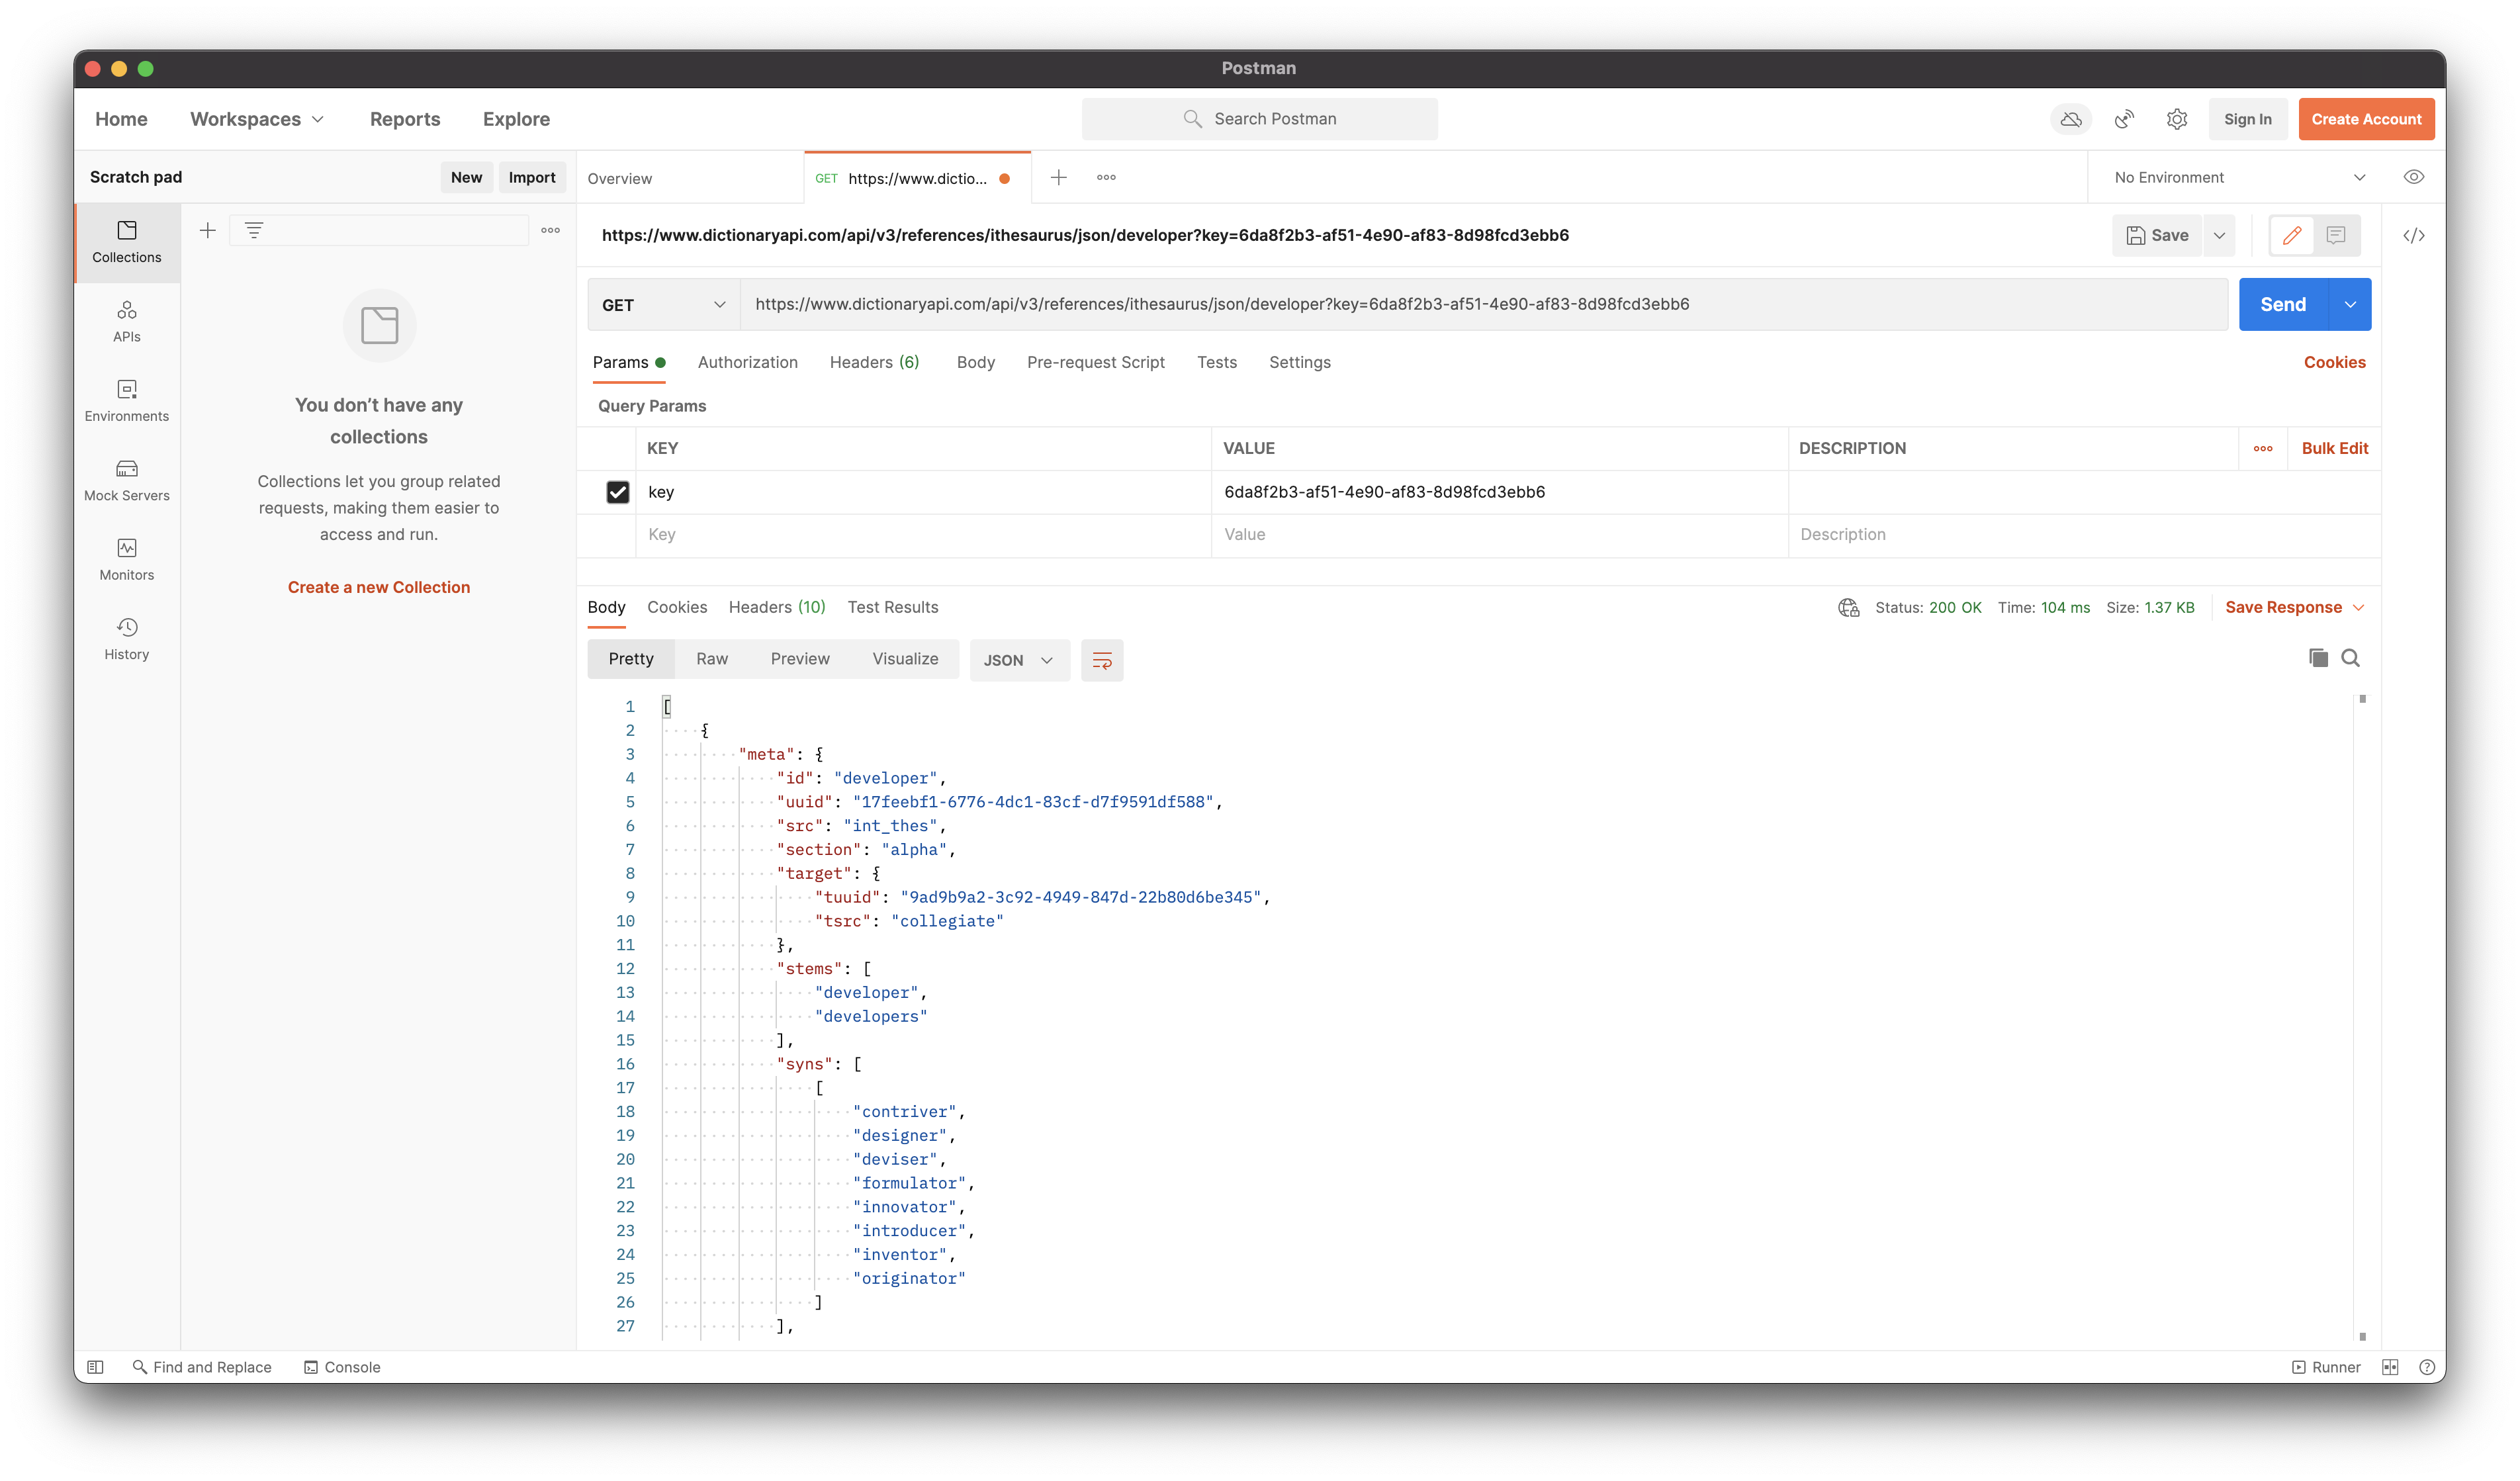The width and height of the screenshot is (2520, 1481).
Task: Open settings gear icon in header
Action: coord(2177,119)
